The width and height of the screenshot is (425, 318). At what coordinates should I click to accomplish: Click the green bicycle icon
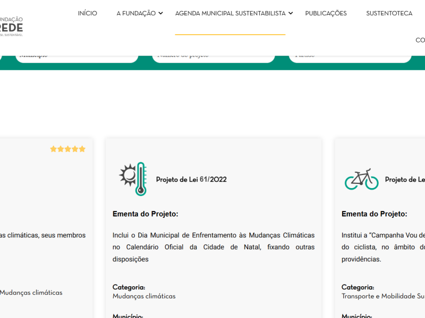click(x=361, y=179)
